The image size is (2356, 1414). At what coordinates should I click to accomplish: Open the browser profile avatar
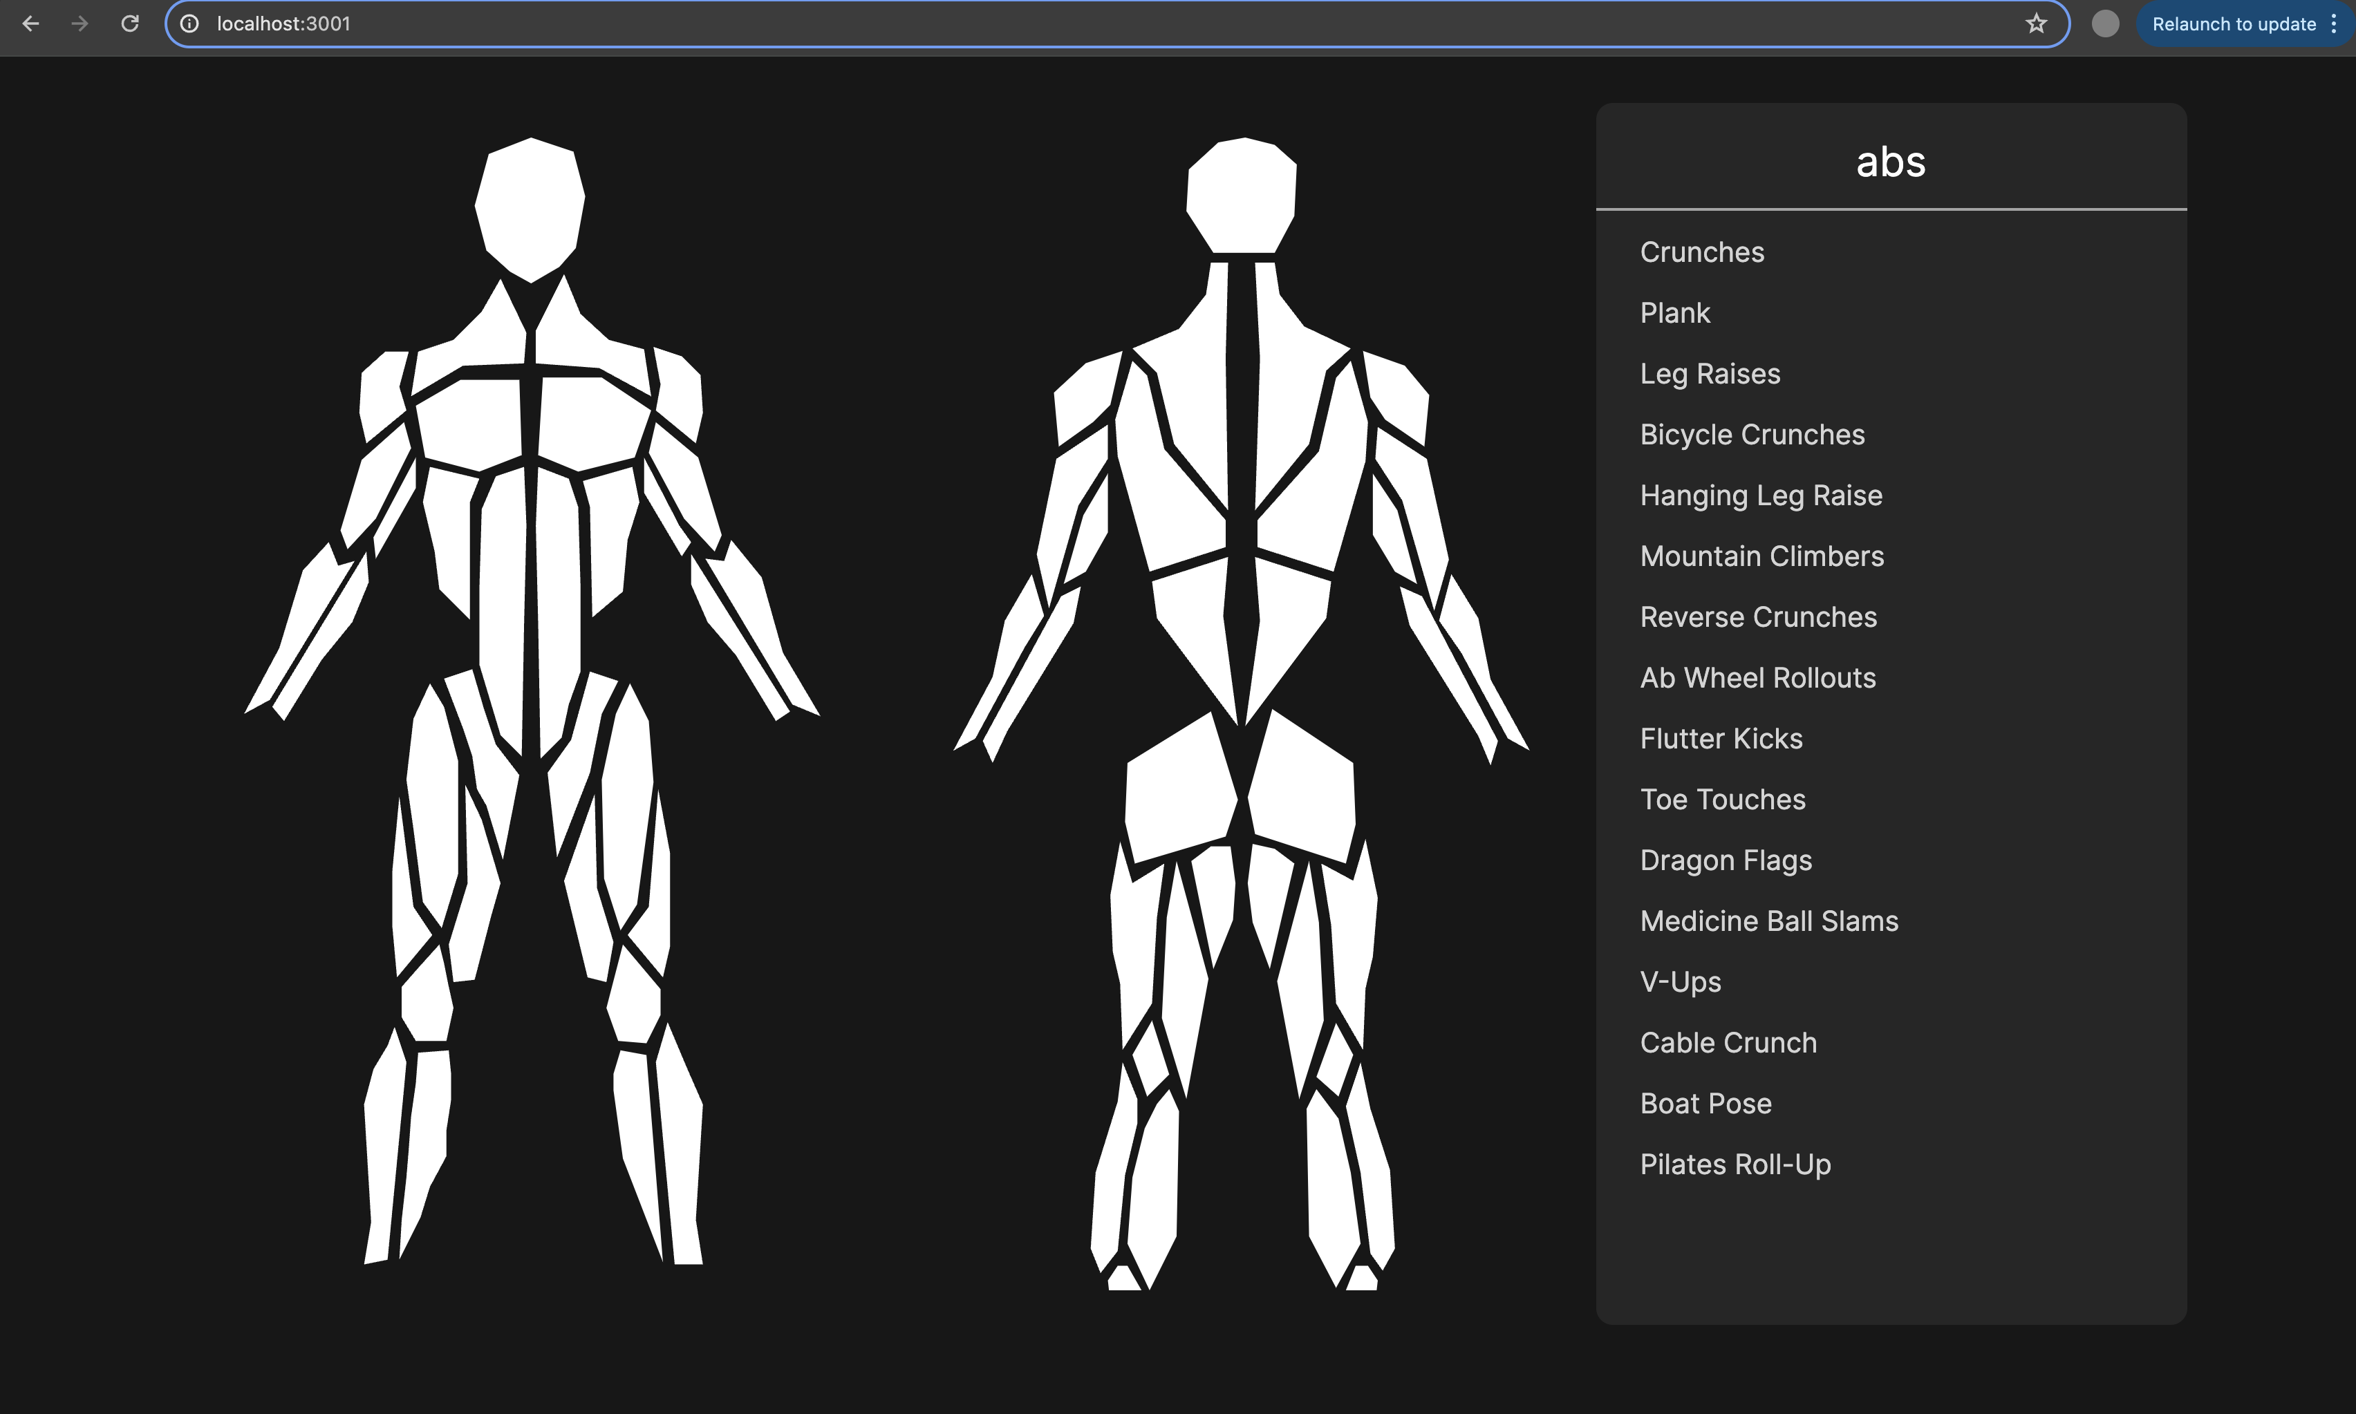coord(2104,23)
